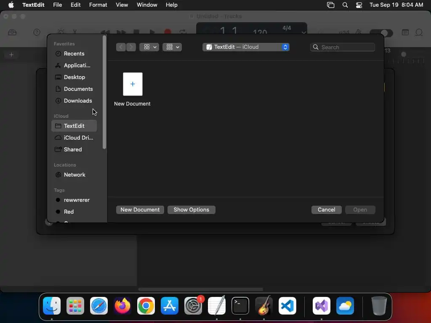431x323 pixels.
Task: Launch Google Chrome from the Dock
Action: (146, 306)
